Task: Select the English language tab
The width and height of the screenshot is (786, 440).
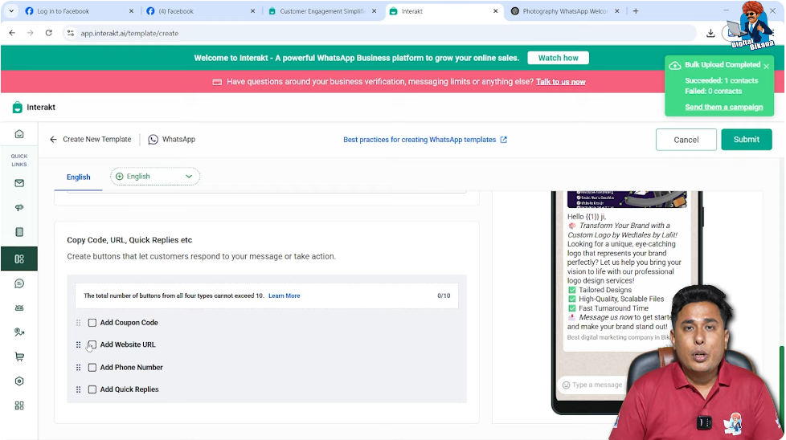Action: point(78,177)
